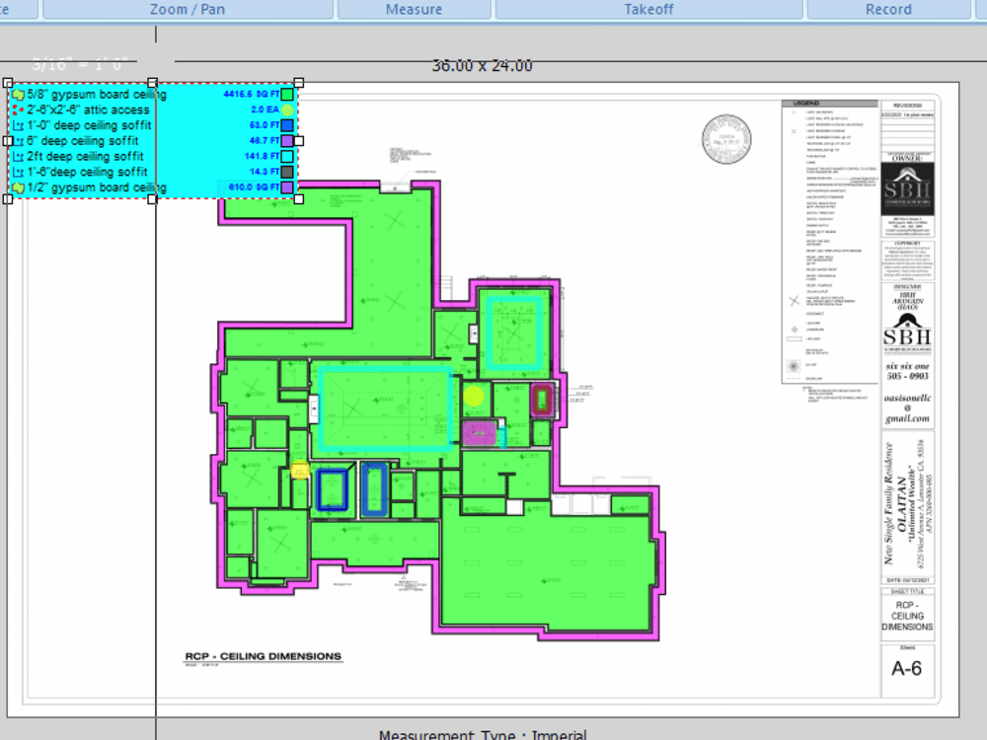Click count icon beside 2'-6"x2'-6" attic access
Screen dimensions: 987x740
(18, 111)
